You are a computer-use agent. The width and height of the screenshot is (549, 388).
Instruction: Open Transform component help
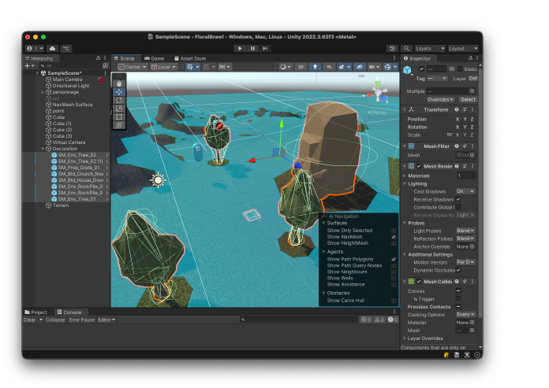click(x=457, y=109)
